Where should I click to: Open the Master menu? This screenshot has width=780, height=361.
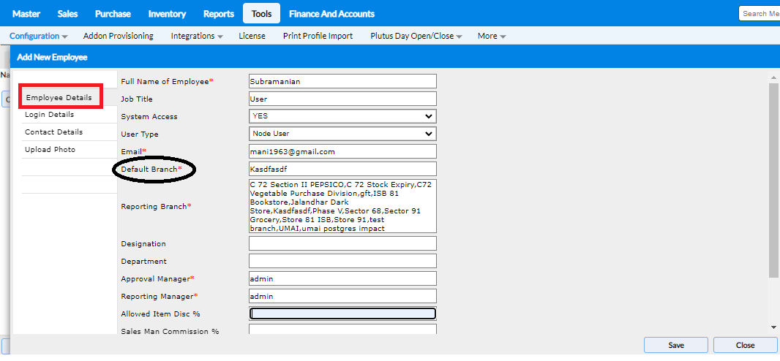[26, 14]
